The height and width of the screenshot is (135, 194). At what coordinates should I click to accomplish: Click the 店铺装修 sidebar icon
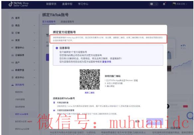pos(13,55)
